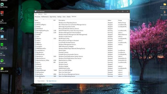Click the service icon beside wuauserv
This screenshot has width=167, height=94.
35,66
